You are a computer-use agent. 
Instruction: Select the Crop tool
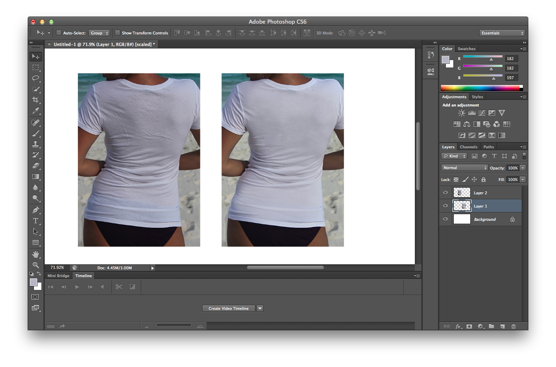pos(36,99)
